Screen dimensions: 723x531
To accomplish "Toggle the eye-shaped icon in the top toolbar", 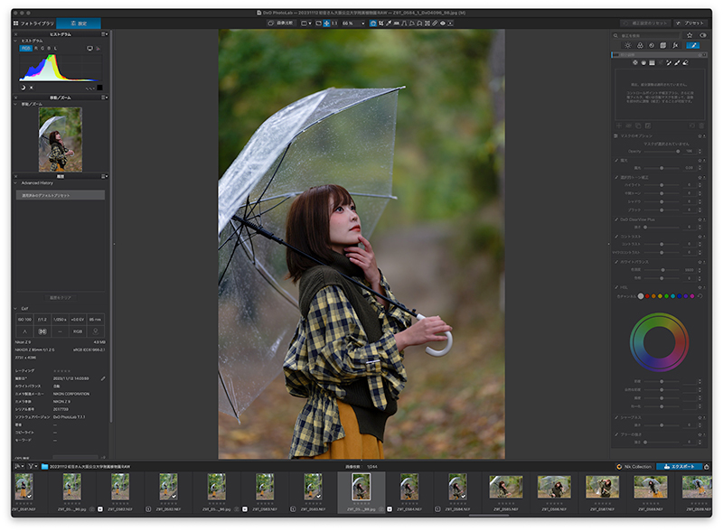I will [443, 23].
